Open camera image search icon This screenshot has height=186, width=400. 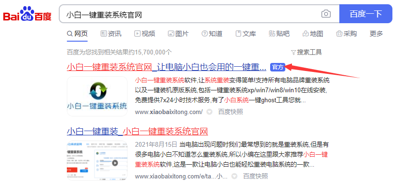tap(326, 14)
